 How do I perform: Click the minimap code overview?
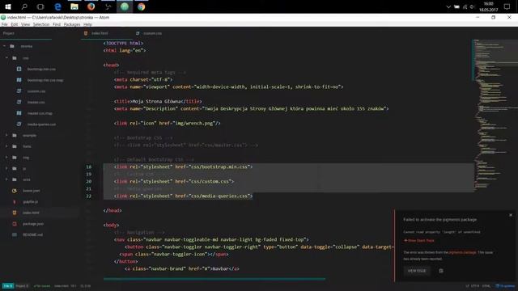[x=495, y=116]
